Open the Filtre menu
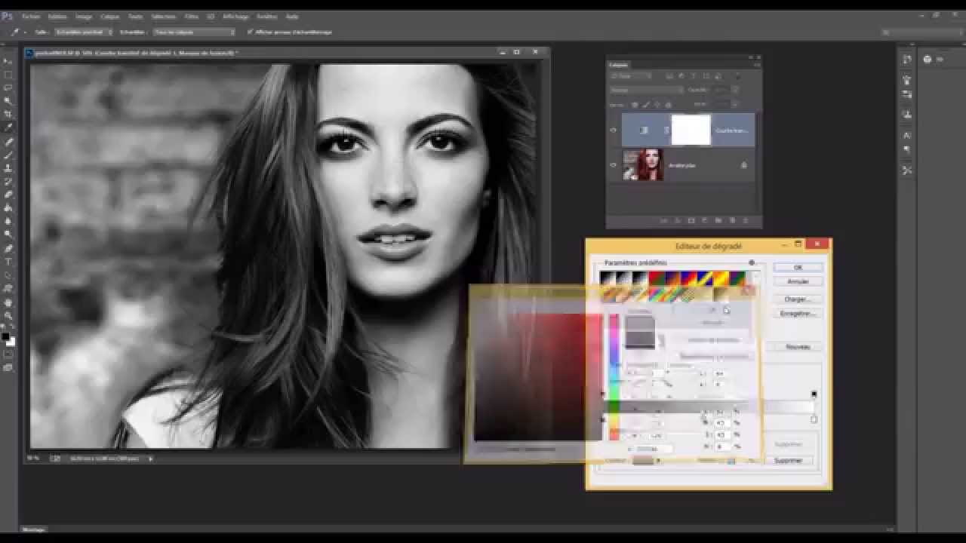Viewport: 966px width, 543px height. pyautogui.click(x=192, y=17)
